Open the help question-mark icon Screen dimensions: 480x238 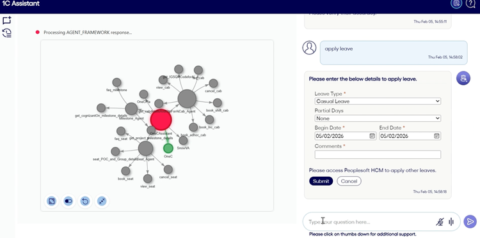(x=470, y=3)
